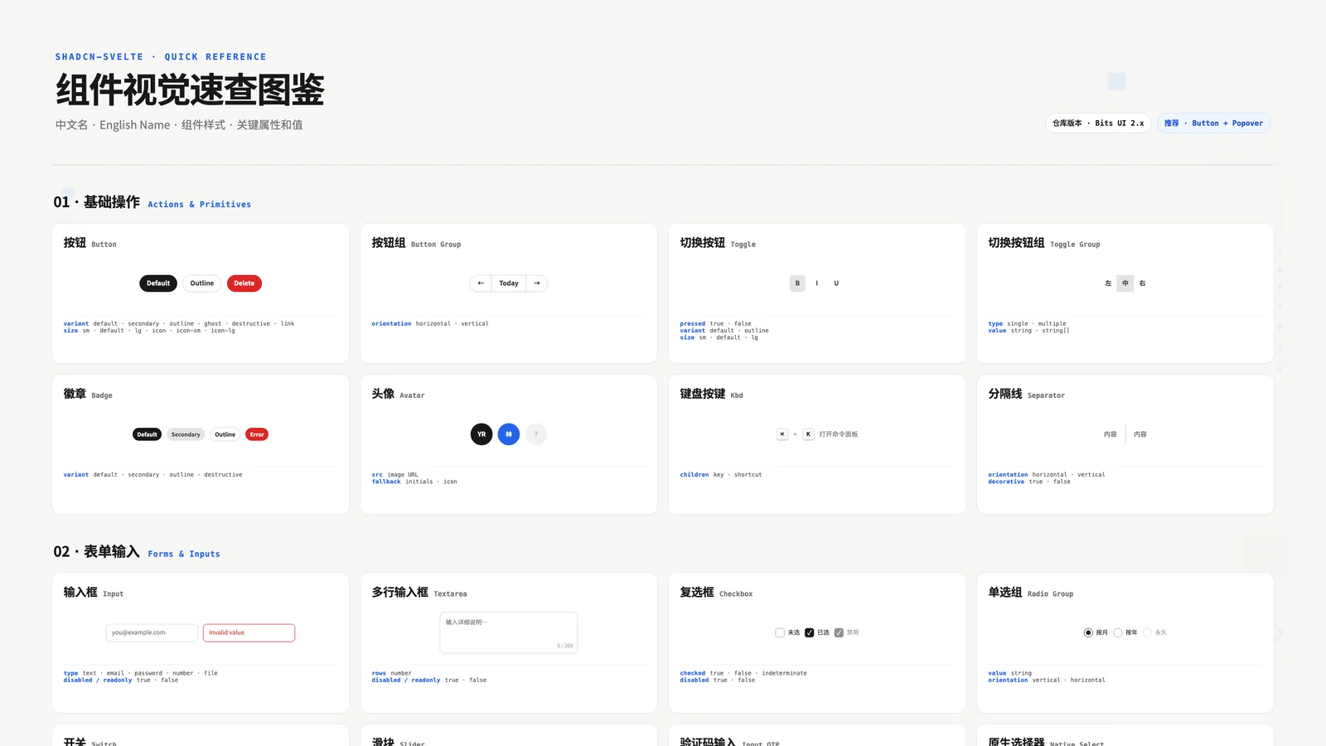This screenshot has width=1326, height=746.
Task: Click the black Default button in Button card
Action: (158, 283)
